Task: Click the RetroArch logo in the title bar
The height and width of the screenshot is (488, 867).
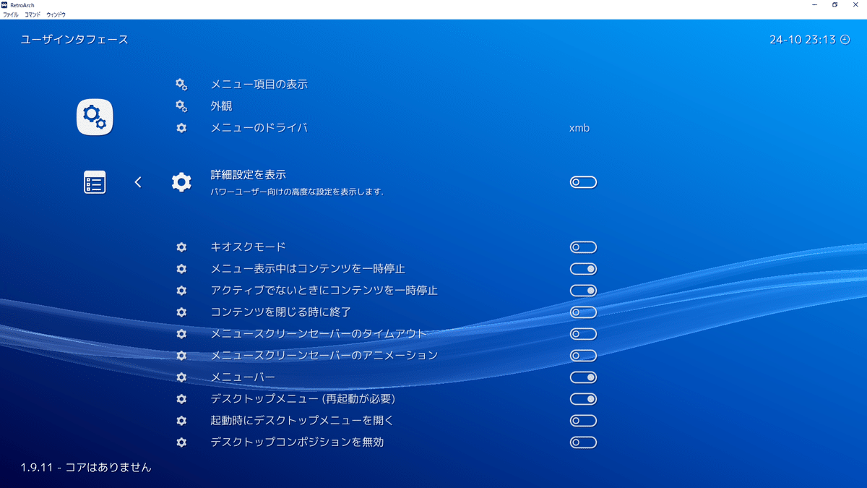Action: tap(4, 4)
